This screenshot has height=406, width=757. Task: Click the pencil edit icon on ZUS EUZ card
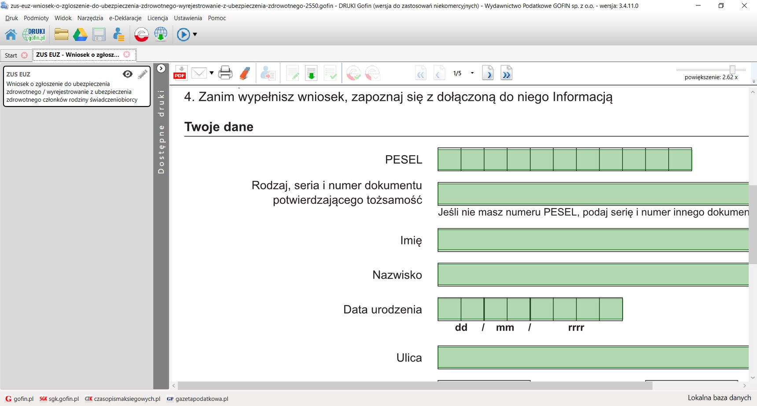tap(143, 74)
